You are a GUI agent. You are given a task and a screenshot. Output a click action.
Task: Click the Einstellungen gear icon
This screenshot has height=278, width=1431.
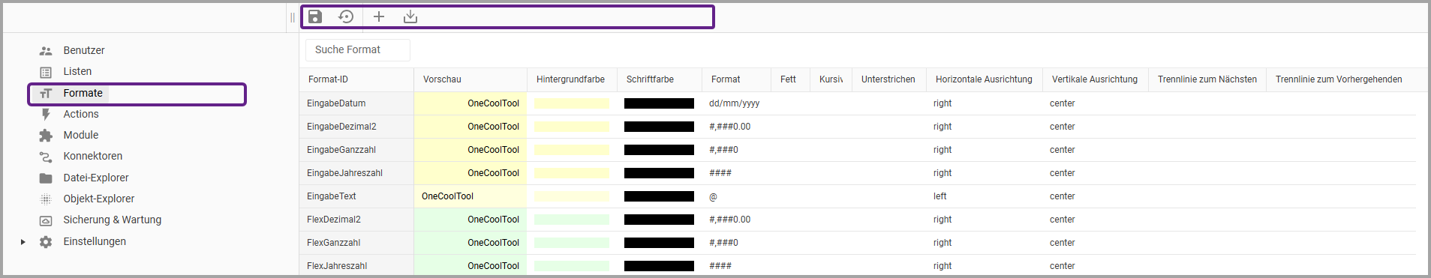pyautogui.click(x=46, y=242)
